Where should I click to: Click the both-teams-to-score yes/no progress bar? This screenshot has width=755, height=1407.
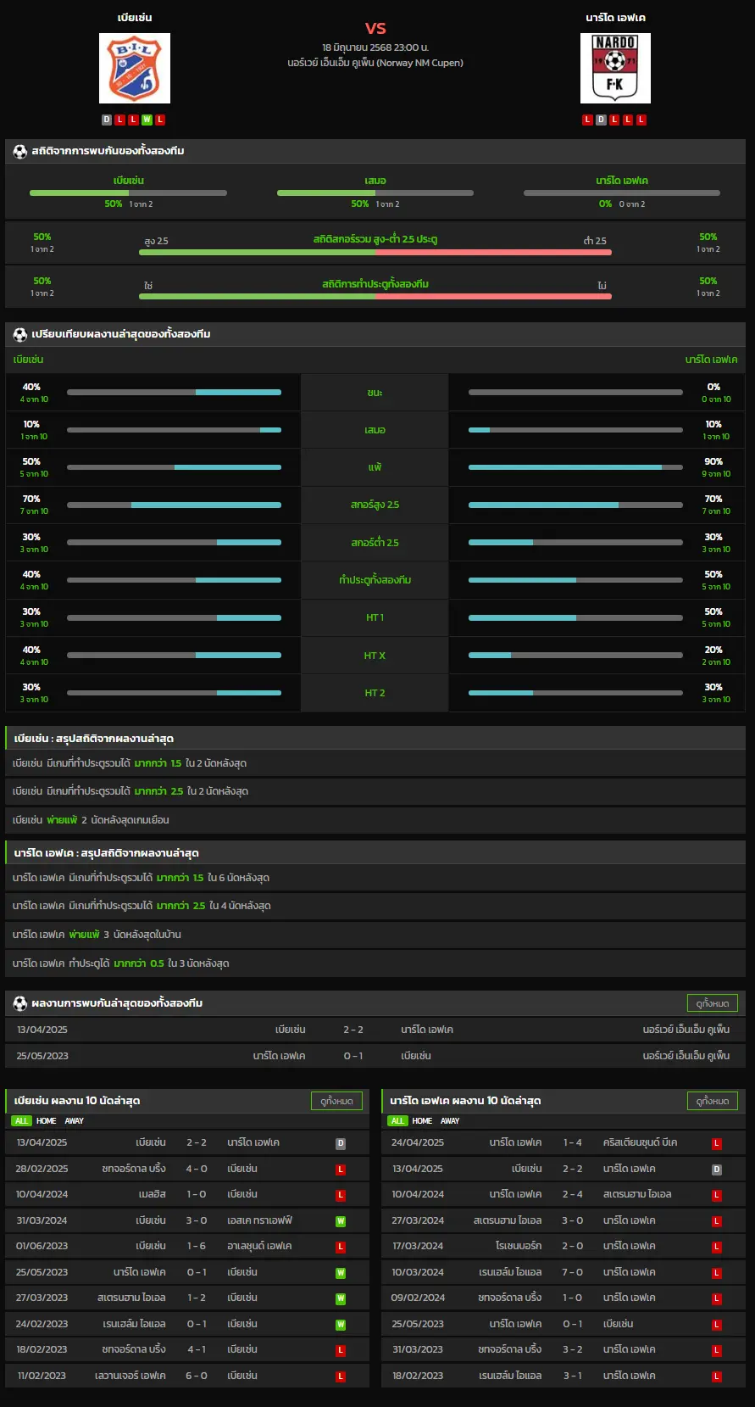(375, 296)
